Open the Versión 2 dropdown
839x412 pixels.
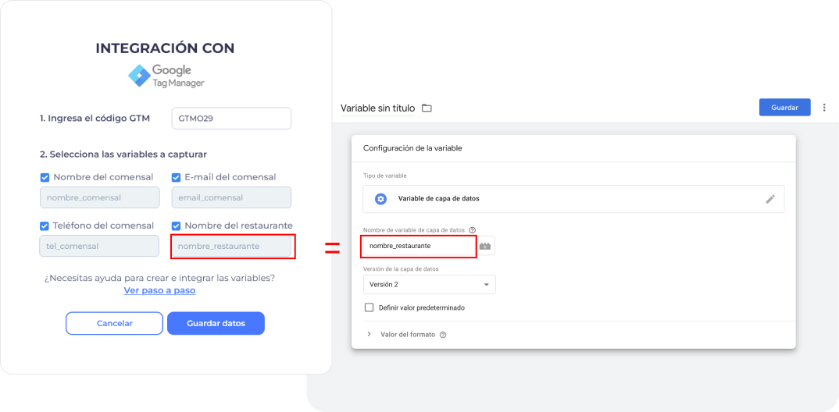(429, 285)
